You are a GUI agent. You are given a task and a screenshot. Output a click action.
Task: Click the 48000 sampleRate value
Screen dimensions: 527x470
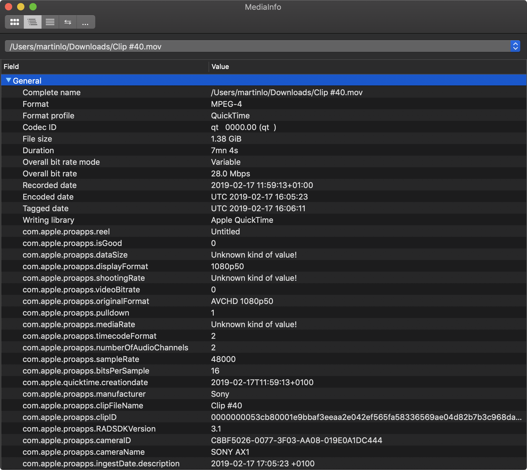tap(223, 359)
